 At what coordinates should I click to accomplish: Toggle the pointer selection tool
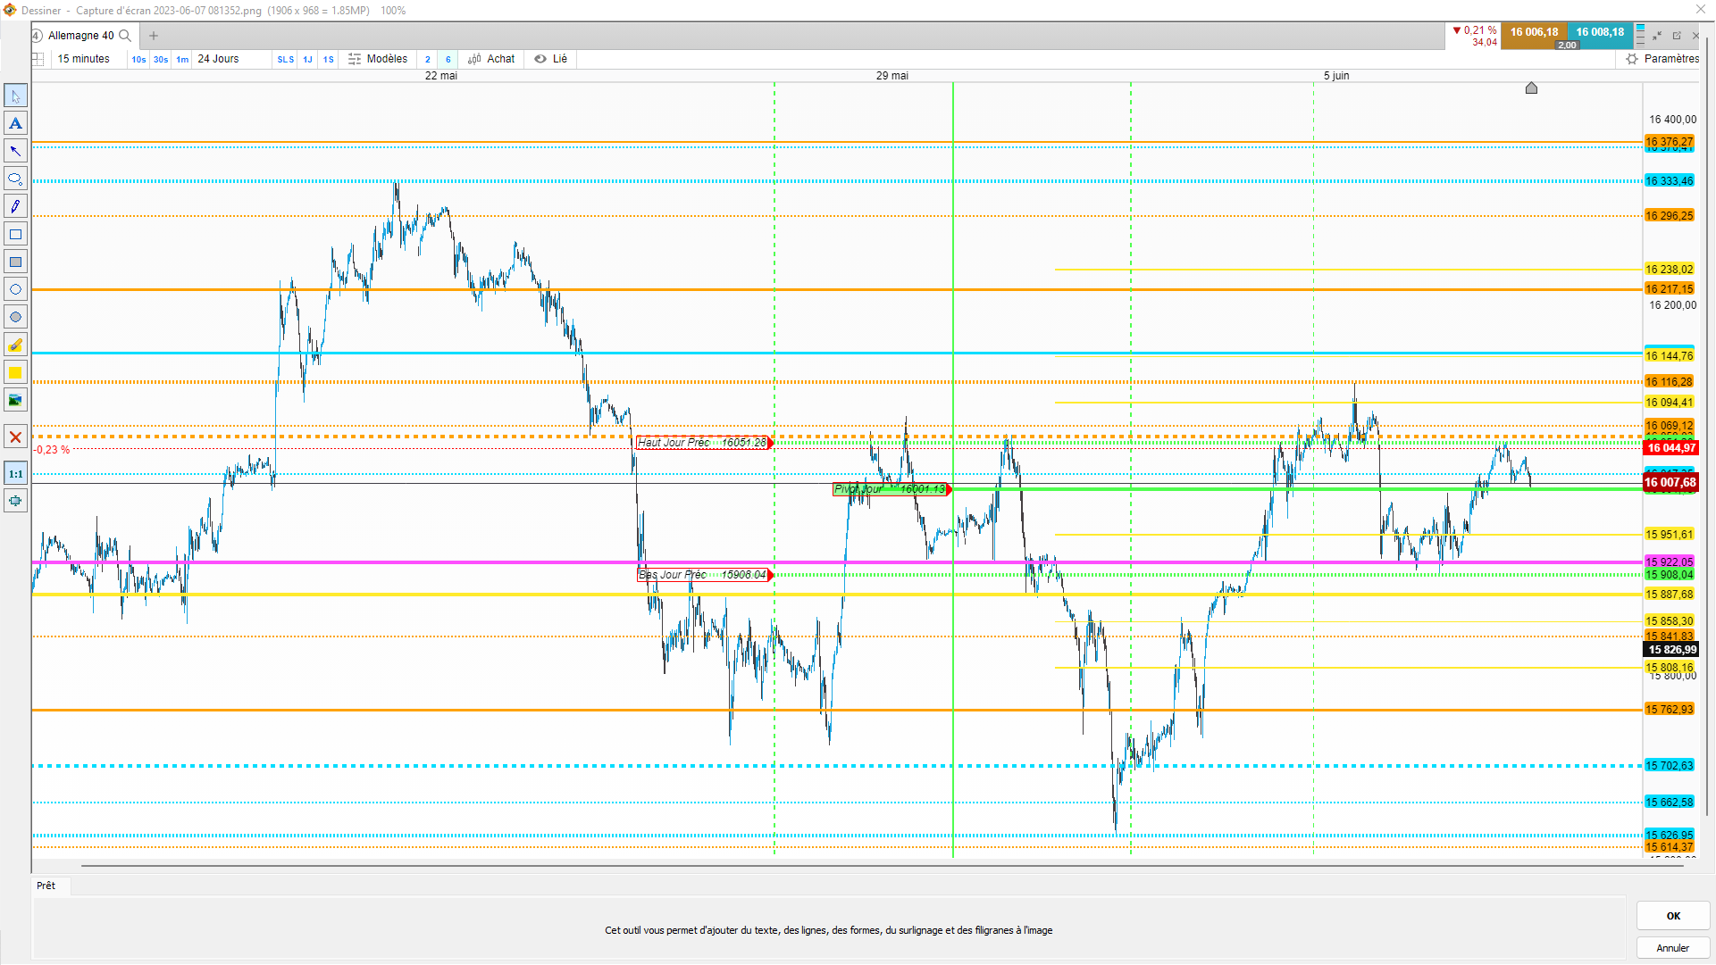tap(15, 96)
